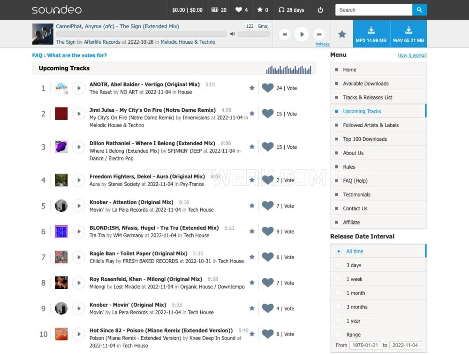Favorite Jimi Jules track with the star

pos(252,114)
